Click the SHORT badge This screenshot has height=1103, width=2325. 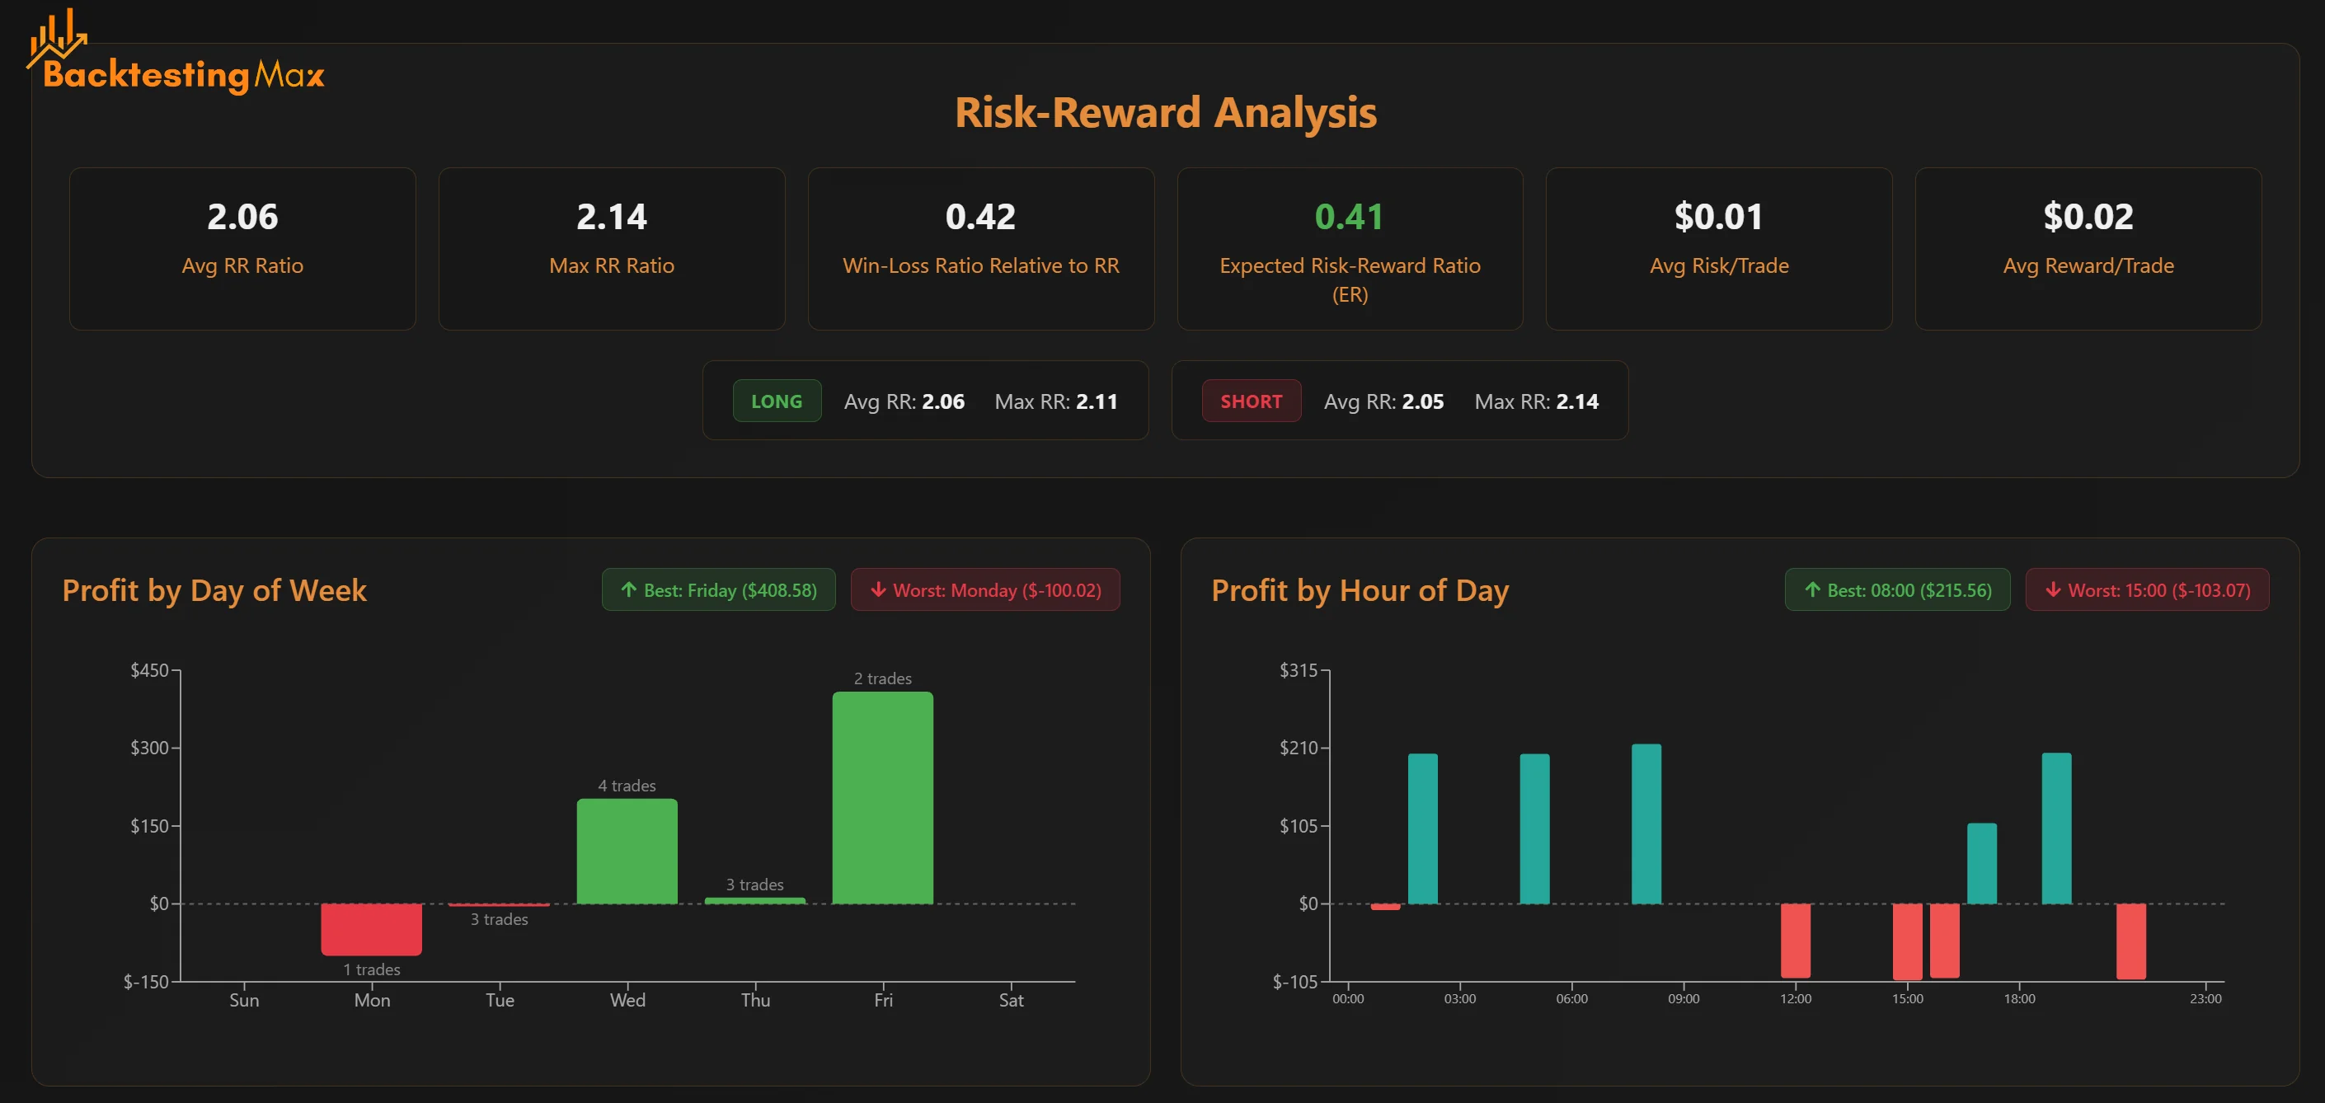(x=1251, y=401)
